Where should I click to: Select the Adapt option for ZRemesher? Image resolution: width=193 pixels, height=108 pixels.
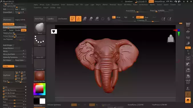(23, 30)
